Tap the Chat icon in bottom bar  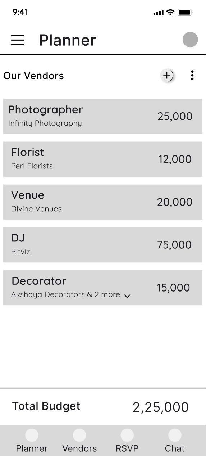pyautogui.click(x=175, y=435)
